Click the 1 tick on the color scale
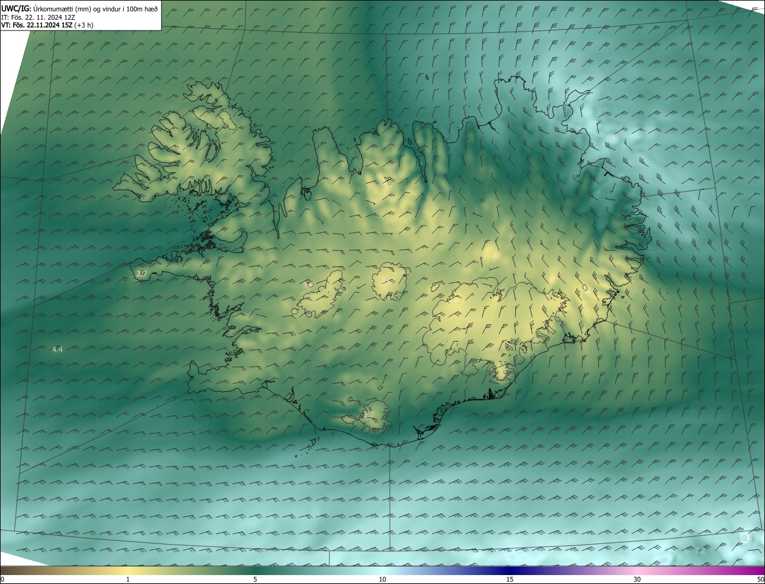 128,580
